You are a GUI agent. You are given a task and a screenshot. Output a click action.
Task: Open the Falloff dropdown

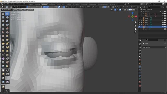point(89,7)
